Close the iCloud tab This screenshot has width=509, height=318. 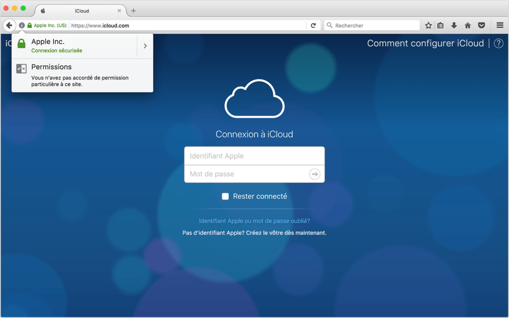point(119,11)
